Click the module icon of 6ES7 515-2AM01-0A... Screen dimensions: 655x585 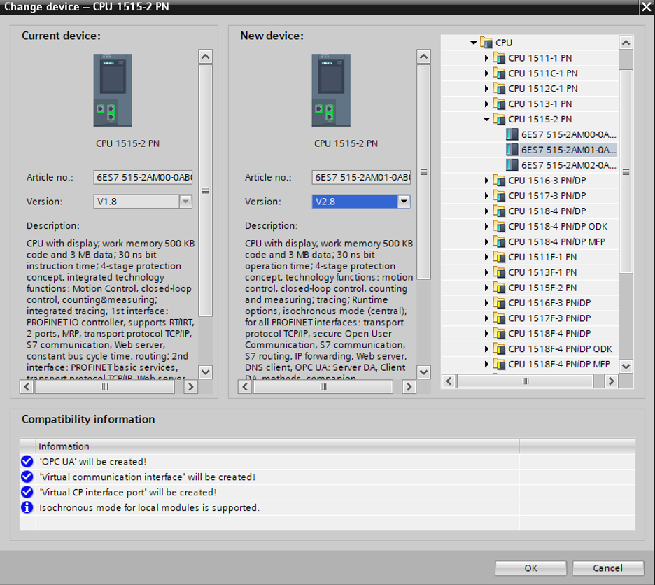coord(512,150)
